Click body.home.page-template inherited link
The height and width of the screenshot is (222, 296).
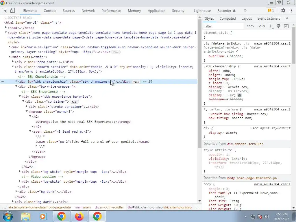pos(253,178)
